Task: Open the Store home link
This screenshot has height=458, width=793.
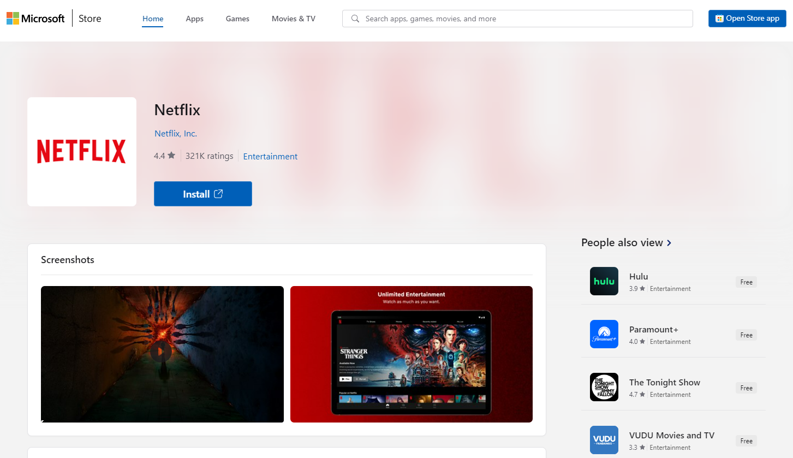Action: (90, 18)
